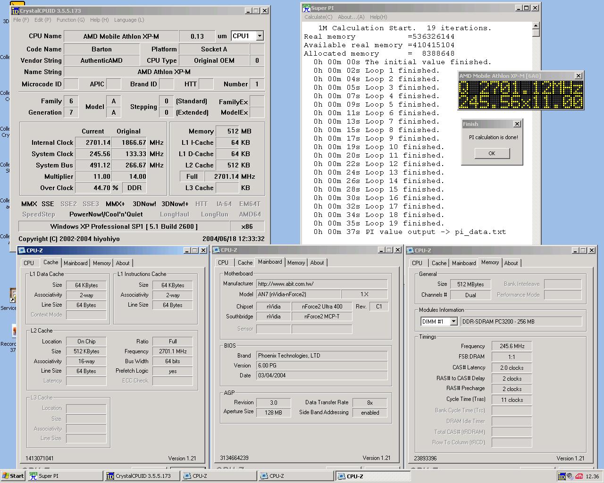Click the title bar icon of the CPU-Z Mainboard window
604x483 pixels.
click(x=217, y=250)
